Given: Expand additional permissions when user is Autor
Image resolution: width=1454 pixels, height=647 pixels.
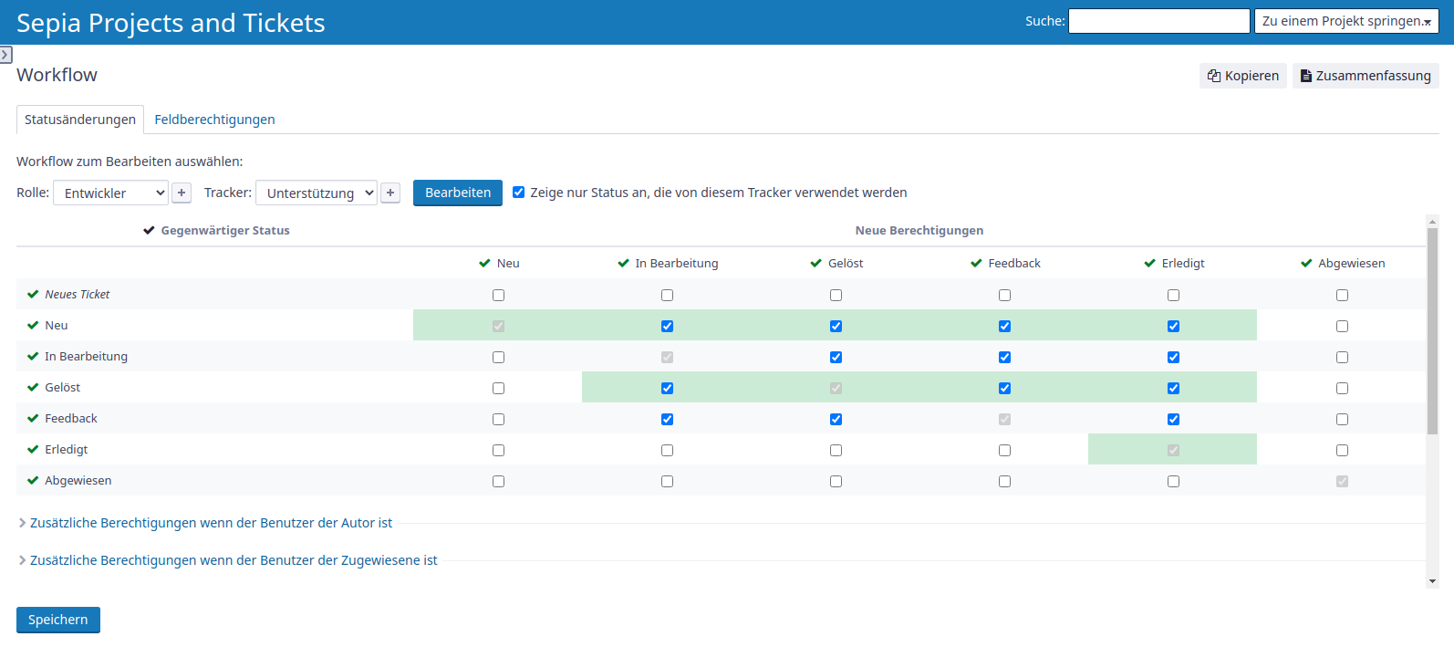Looking at the screenshot, I should point(211,523).
